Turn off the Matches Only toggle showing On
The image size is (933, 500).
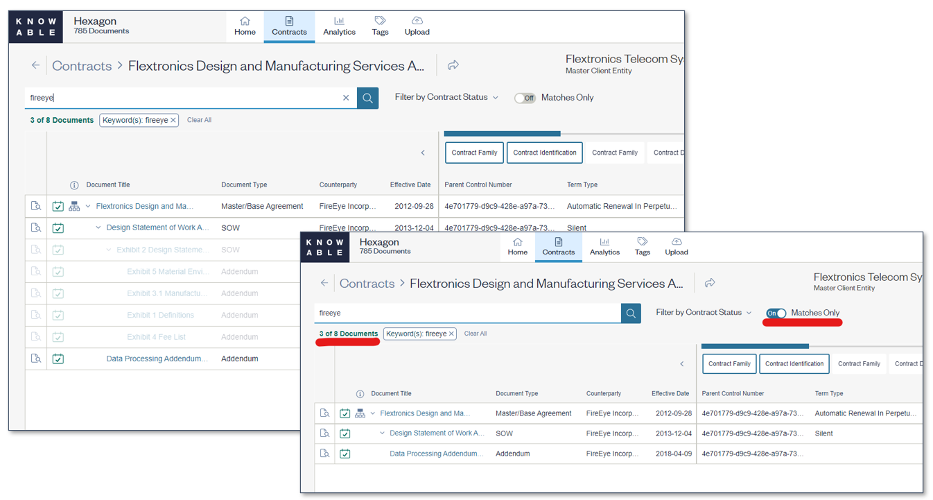tap(776, 313)
